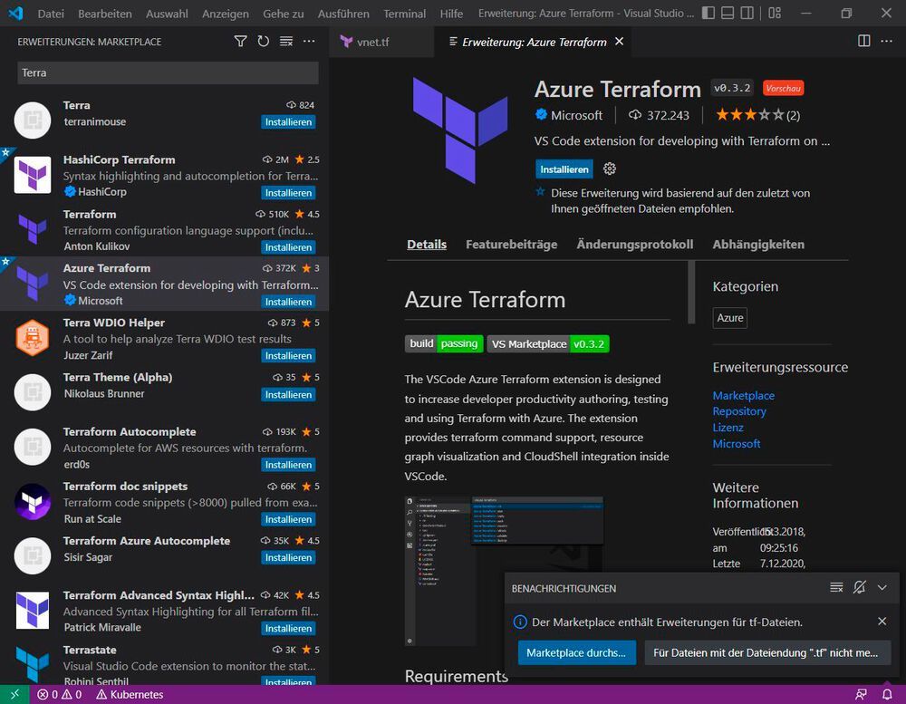Open the Auswahl menu
Viewport: 906px width, 704px height.
click(167, 14)
